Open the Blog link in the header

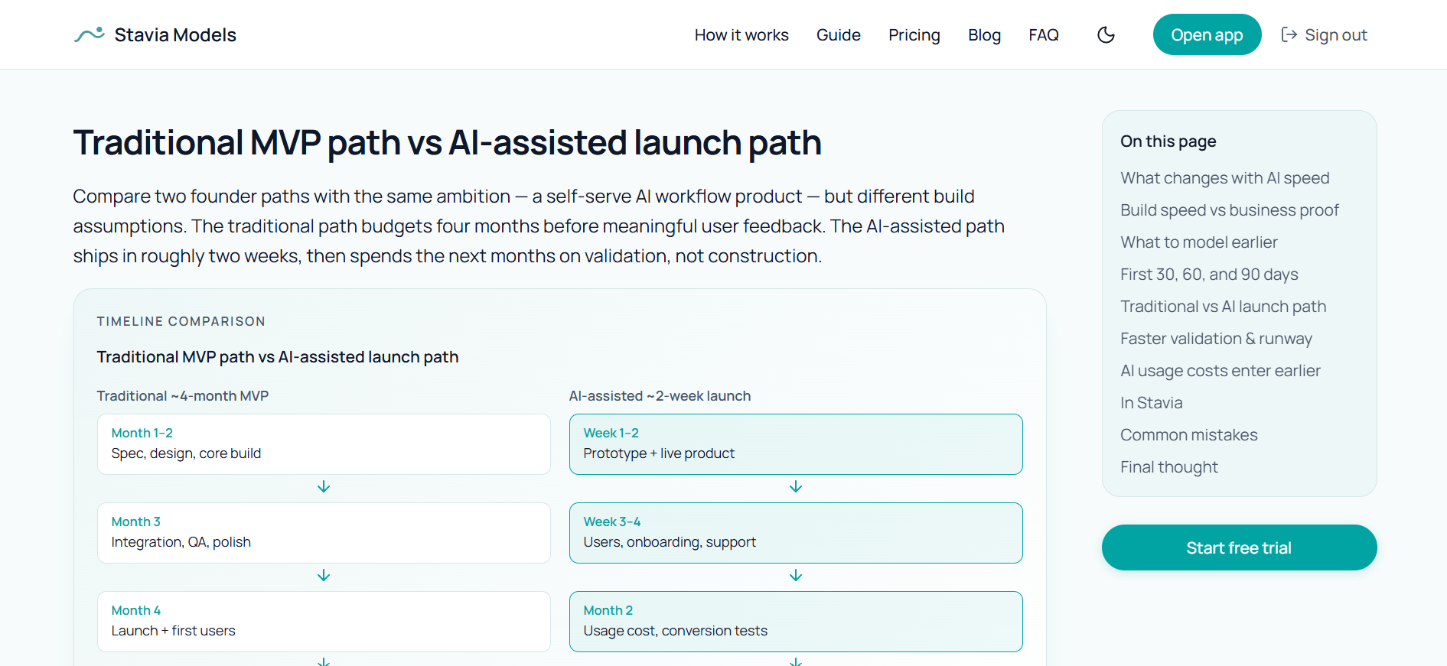tap(984, 35)
